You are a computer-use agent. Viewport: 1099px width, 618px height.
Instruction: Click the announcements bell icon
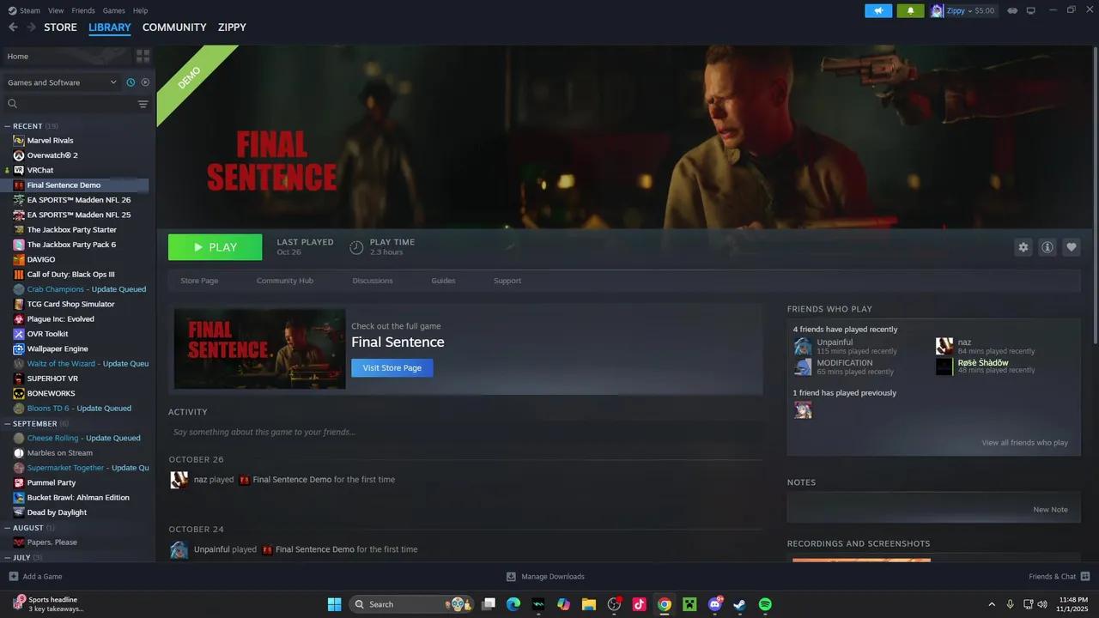pyautogui.click(x=910, y=10)
